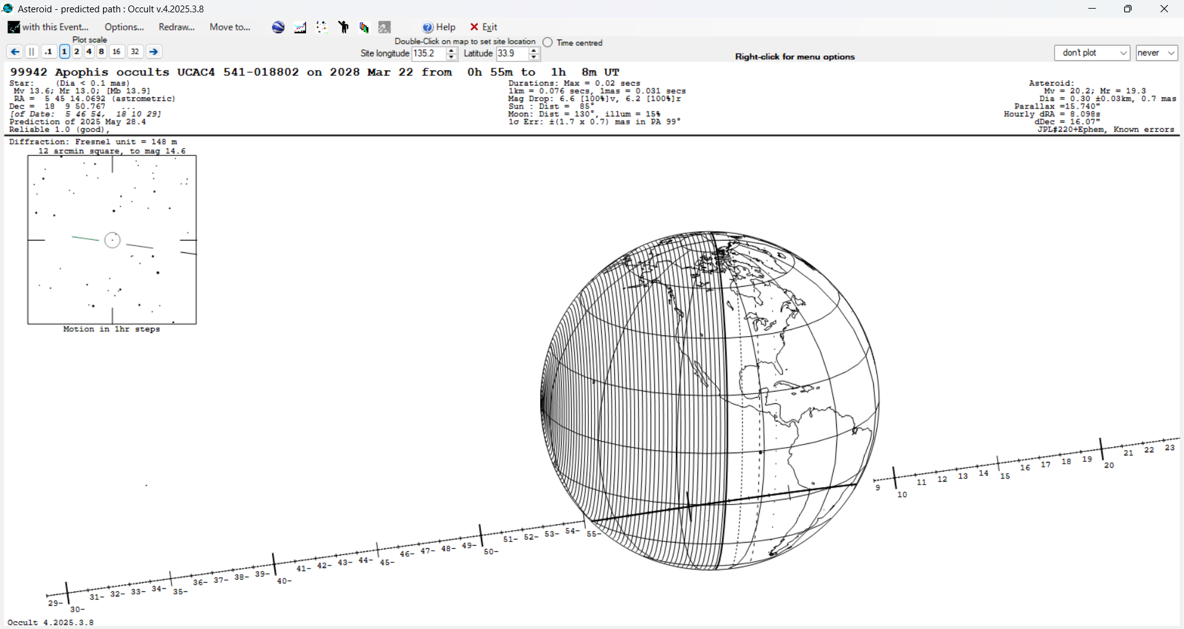Open the Redraw... menu
Viewport: 1184px width, 629px height.
pyautogui.click(x=176, y=27)
